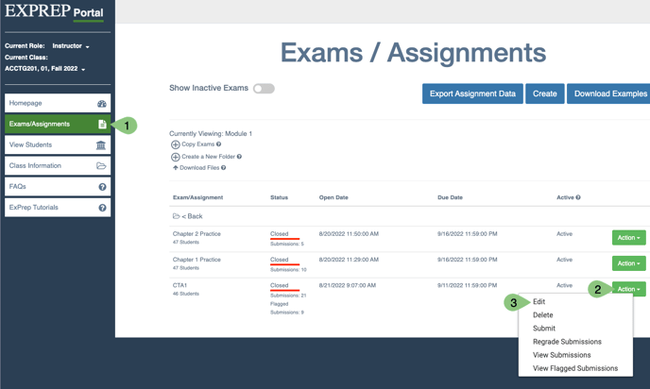The height and width of the screenshot is (389, 650).
Task: Click the ExPrep Tutorials question mark icon
Action: [x=102, y=208]
